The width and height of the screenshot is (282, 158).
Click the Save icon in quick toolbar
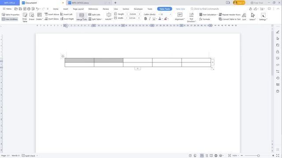[x=20, y=9]
